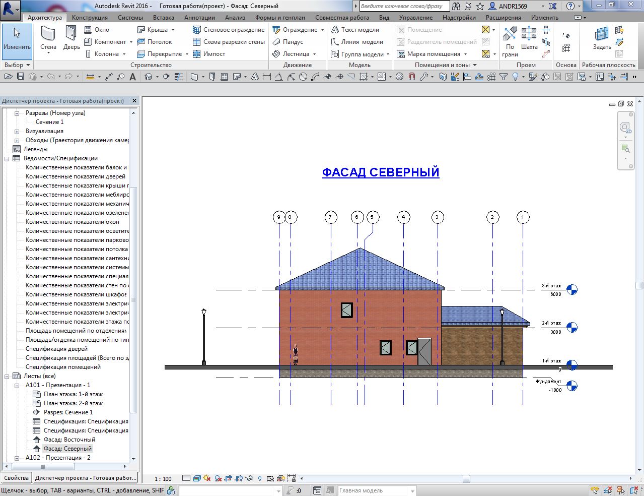The image size is (644, 496).
Task: Click the help question mark icon
Action: tap(570, 6)
